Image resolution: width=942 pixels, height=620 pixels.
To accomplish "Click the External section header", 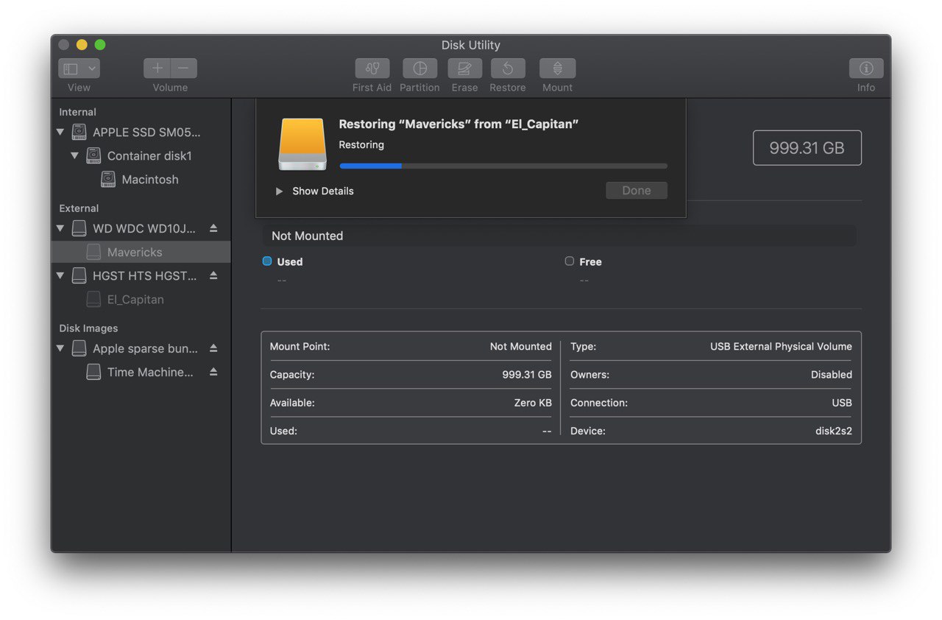I will coord(79,208).
